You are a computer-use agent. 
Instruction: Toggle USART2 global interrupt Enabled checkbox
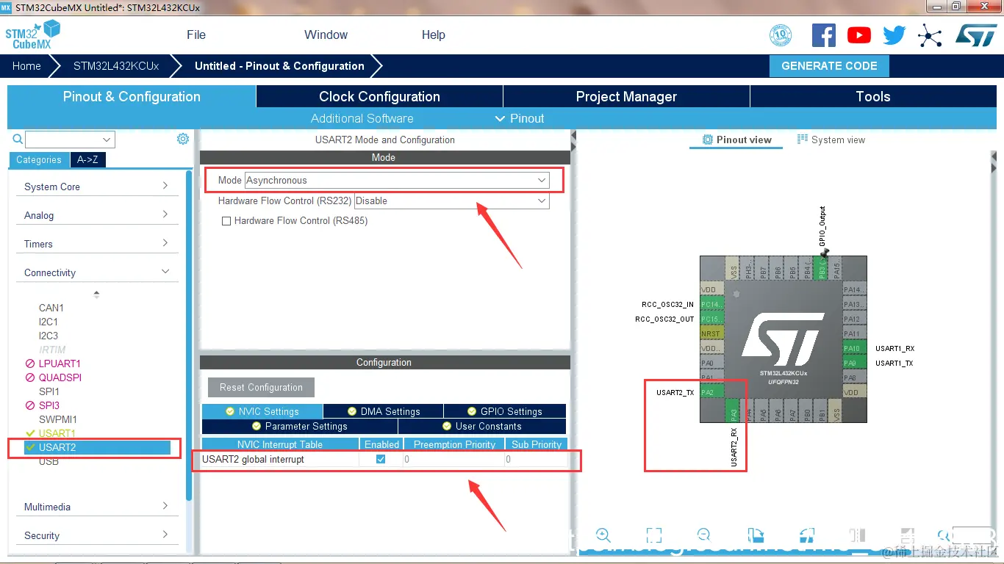point(381,459)
